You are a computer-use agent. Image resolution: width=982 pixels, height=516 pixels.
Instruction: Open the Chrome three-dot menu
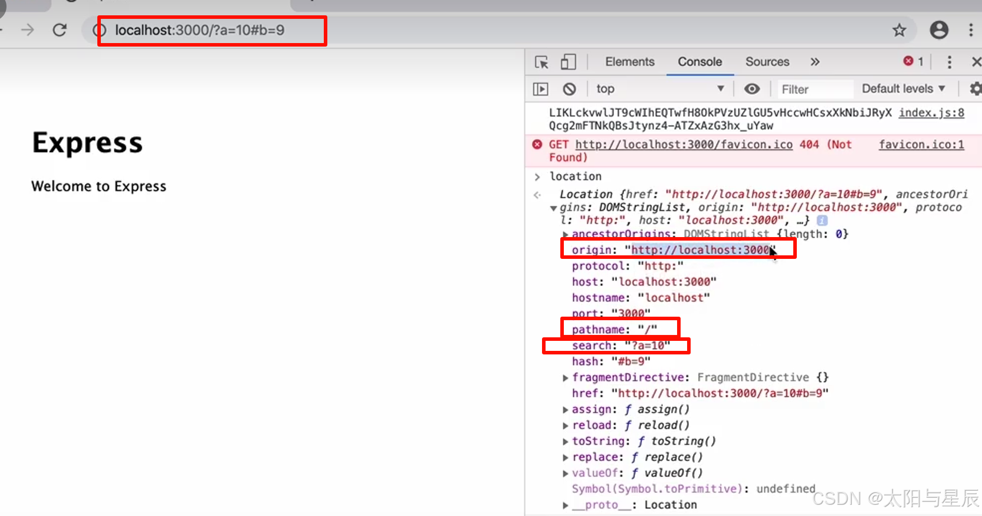(971, 29)
